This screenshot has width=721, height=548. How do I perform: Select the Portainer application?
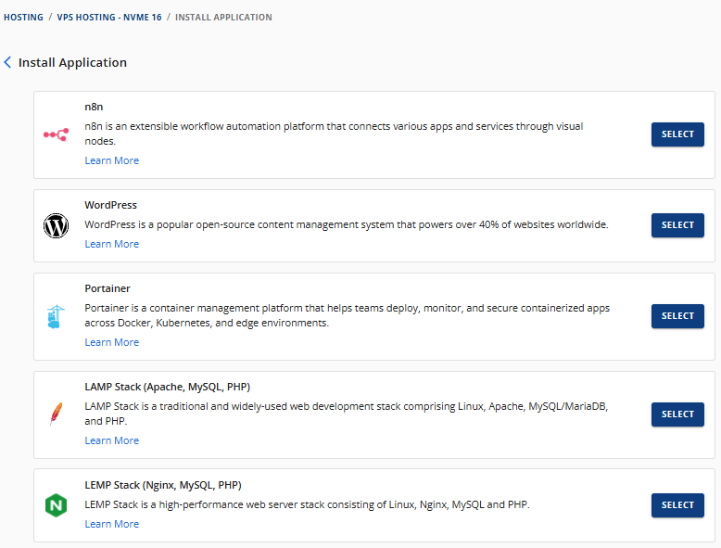pos(677,316)
